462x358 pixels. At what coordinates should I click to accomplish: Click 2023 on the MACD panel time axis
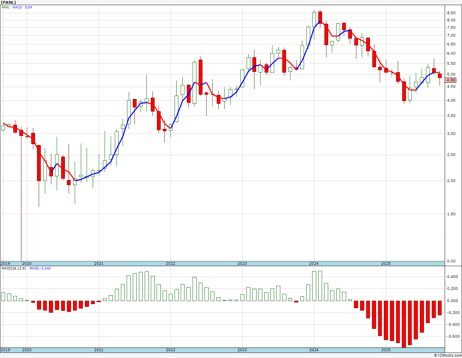click(x=242, y=350)
